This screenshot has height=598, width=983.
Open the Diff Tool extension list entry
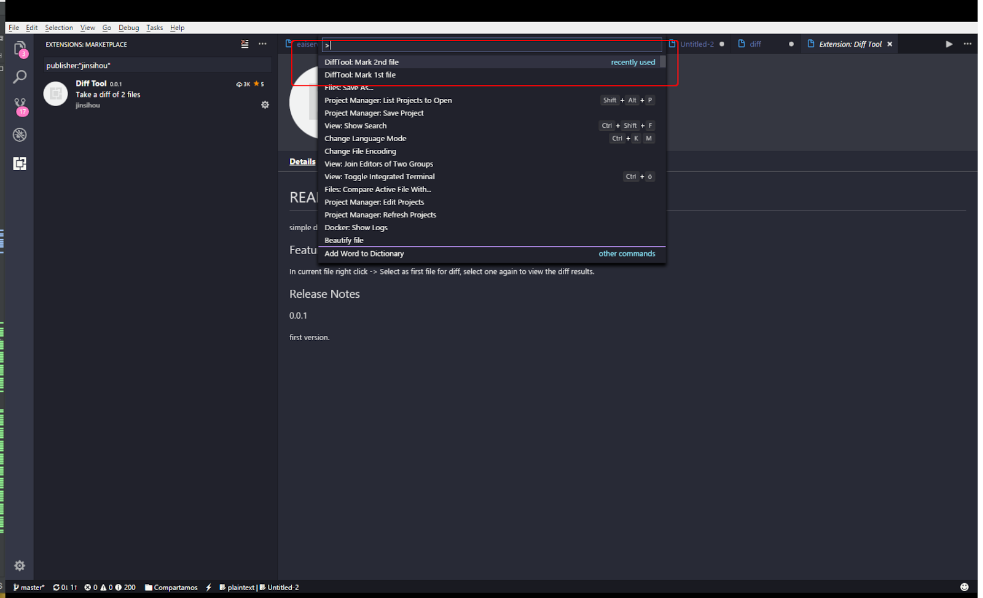pyautogui.click(x=156, y=94)
